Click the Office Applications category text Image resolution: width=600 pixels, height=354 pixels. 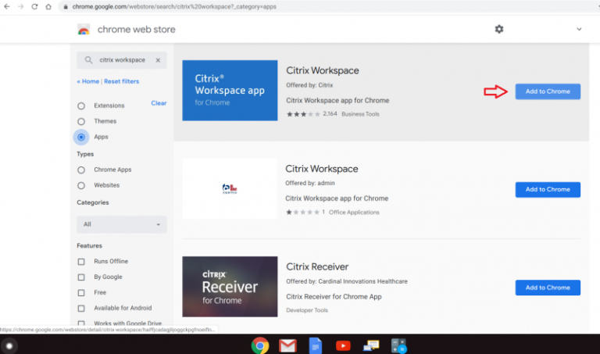(x=354, y=213)
